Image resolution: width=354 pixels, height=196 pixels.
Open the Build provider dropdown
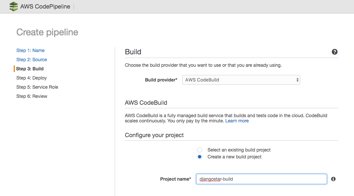pos(241,80)
